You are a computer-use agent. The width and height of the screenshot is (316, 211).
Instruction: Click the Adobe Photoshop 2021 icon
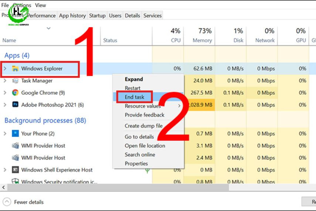click(x=15, y=105)
